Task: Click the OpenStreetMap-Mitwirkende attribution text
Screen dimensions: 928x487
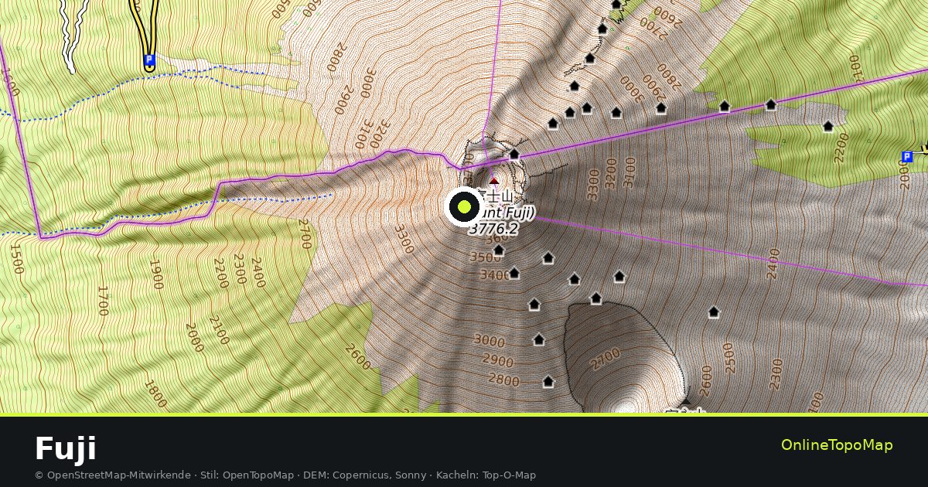Action: (112, 475)
